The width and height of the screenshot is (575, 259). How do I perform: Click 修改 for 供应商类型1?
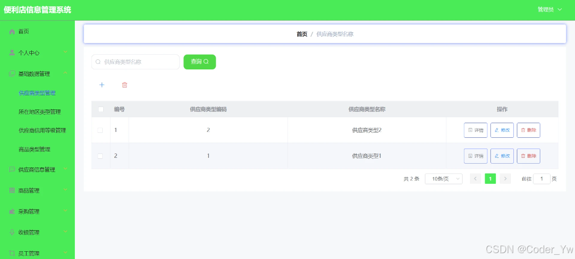pyautogui.click(x=502, y=156)
